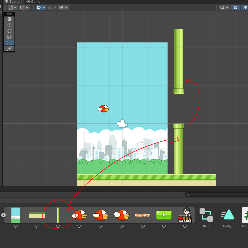248x248 pixels.
Task: Click the snap increment settings icon
Action: (61, 8)
